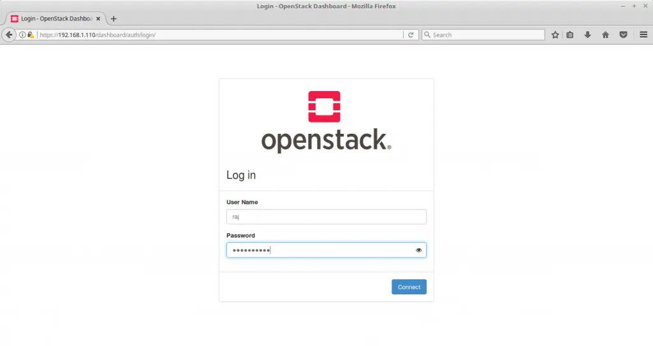Open a new tab with plus icon
The height and width of the screenshot is (346, 653).
tap(114, 18)
